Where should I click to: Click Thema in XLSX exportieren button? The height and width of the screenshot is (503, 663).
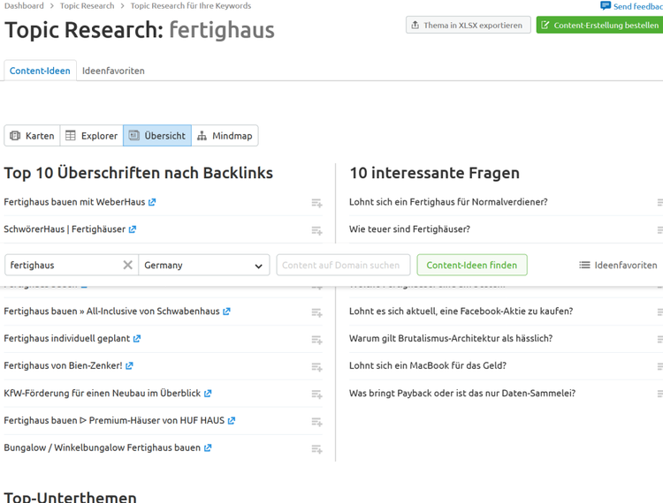coord(469,25)
